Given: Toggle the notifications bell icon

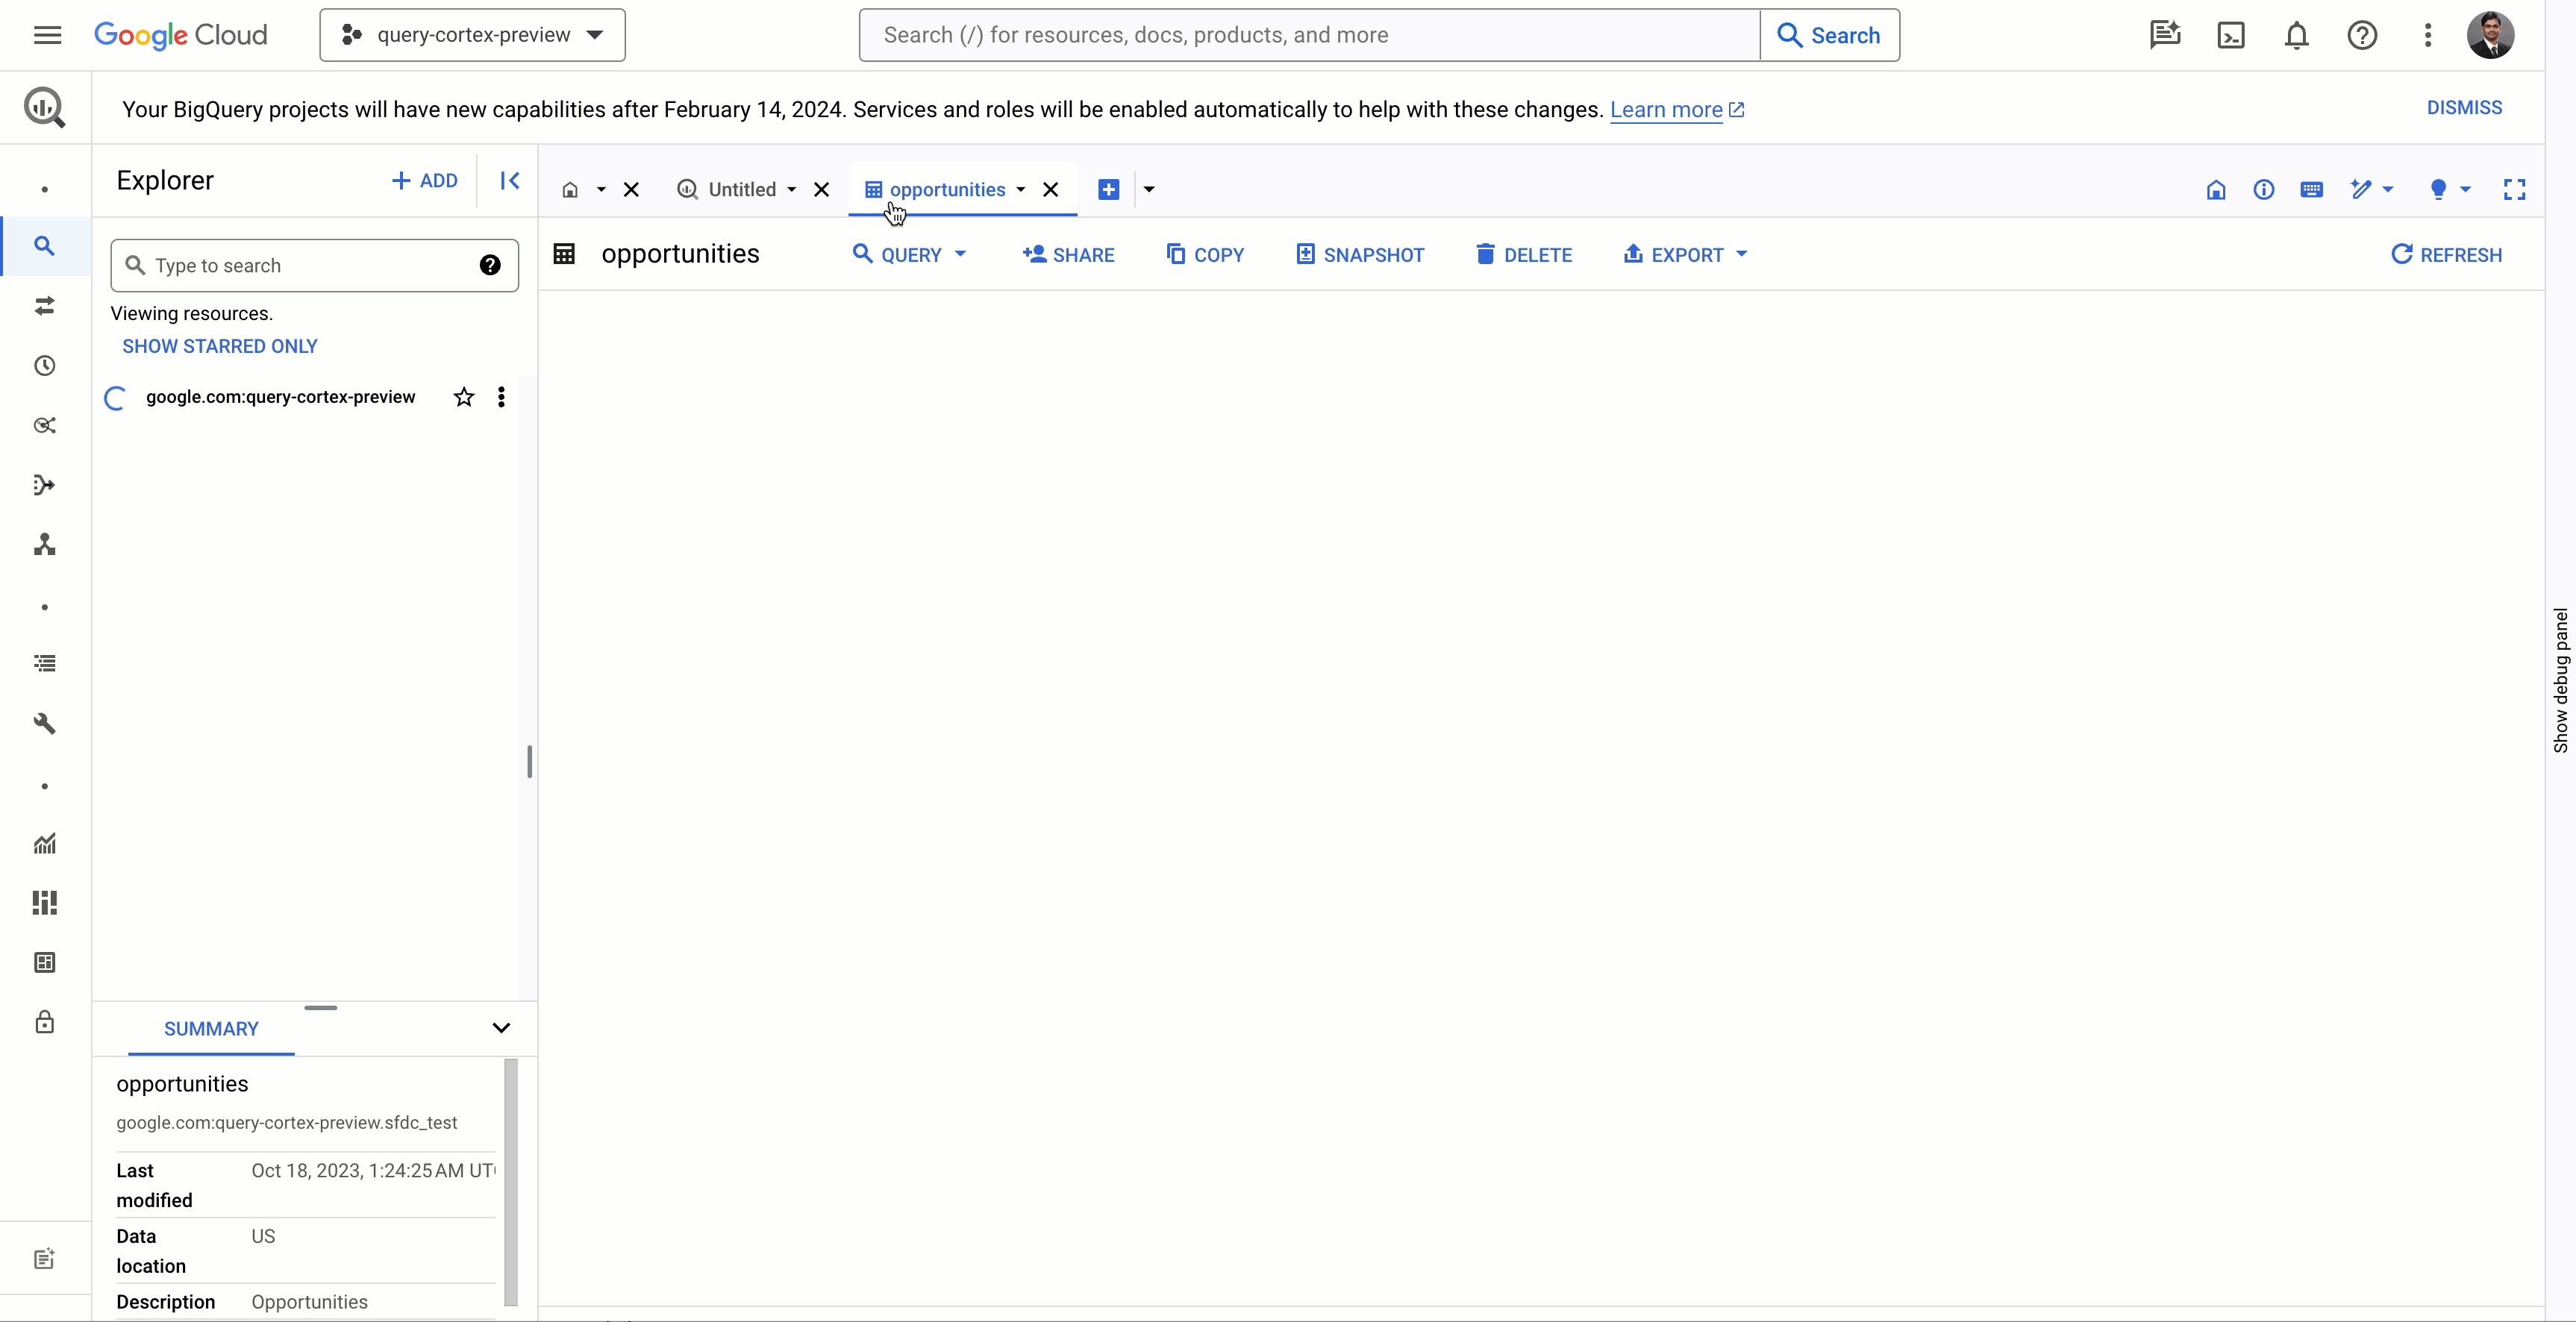Looking at the screenshot, I should point(2296,34).
